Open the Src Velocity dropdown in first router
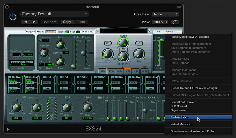The height and width of the screenshot is (138, 236). coord(14,90)
